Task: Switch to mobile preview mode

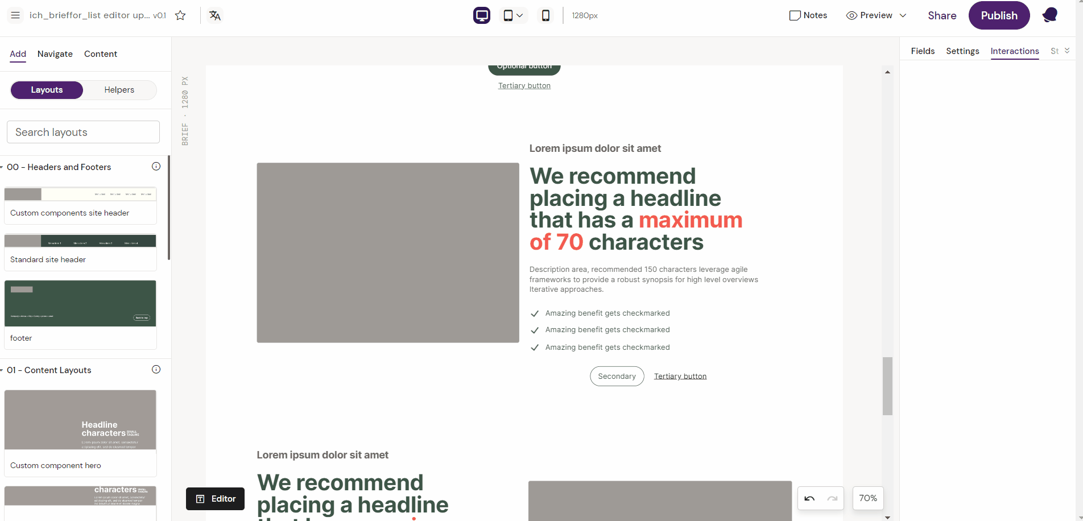Action: point(545,15)
